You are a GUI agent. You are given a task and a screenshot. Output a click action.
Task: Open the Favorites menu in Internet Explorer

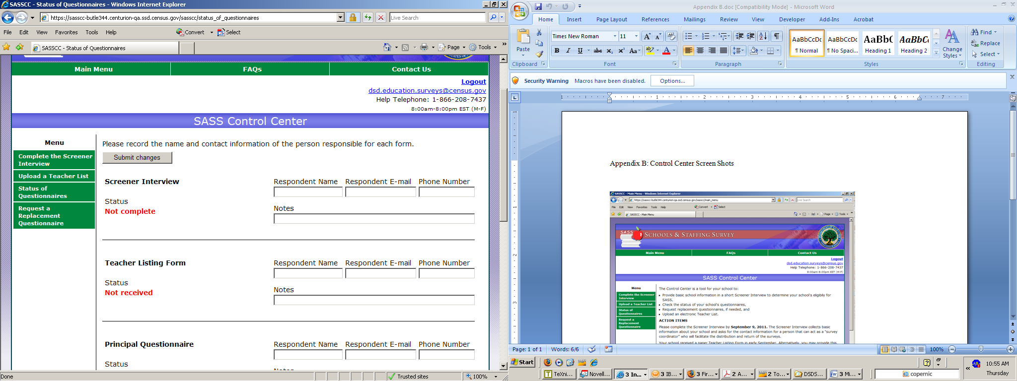click(66, 32)
